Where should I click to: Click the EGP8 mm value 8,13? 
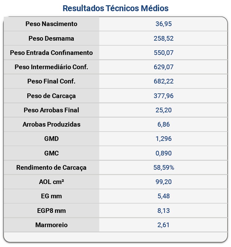(x=163, y=211)
